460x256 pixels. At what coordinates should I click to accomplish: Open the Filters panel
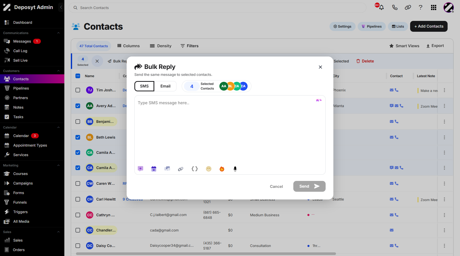point(189,46)
